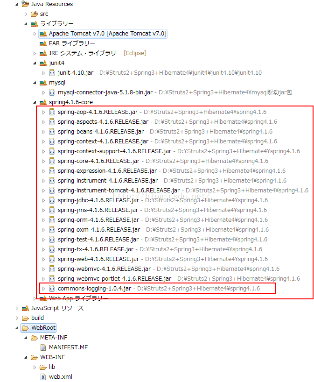314x382 pixels.
Task: Collapse the mysql library node
Action: [x=35, y=83]
